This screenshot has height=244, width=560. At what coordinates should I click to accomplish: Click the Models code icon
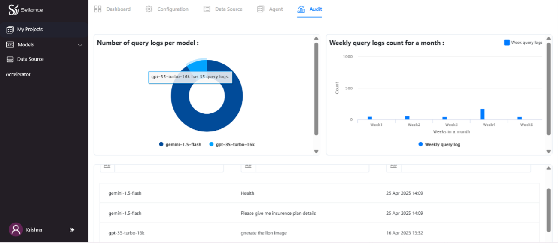10,45
